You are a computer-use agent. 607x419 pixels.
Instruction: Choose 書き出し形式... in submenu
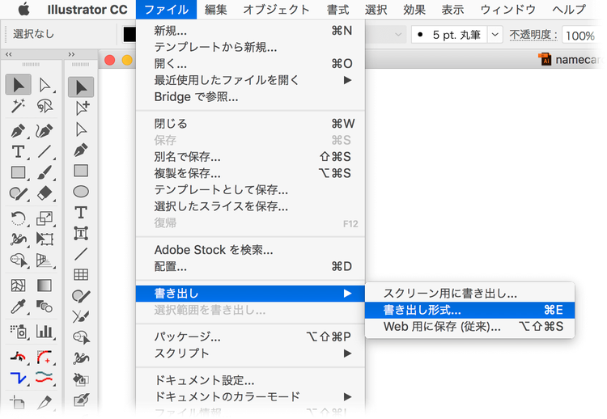tap(469, 310)
